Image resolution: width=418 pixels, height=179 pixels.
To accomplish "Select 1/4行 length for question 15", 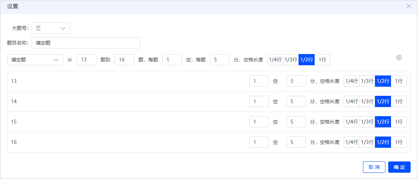I will click(352, 122).
